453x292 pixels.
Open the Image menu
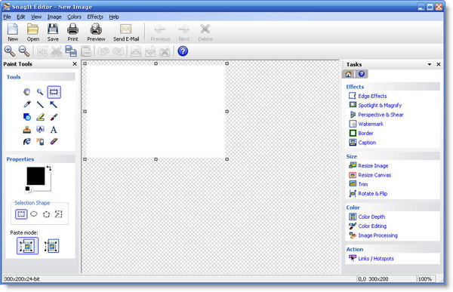[x=54, y=17]
